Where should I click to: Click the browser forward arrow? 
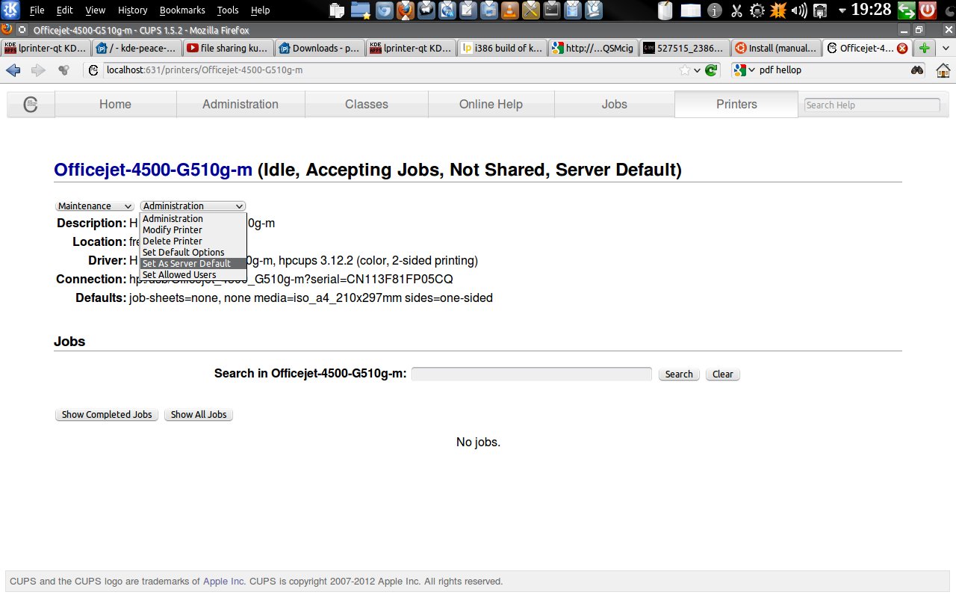click(x=38, y=70)
